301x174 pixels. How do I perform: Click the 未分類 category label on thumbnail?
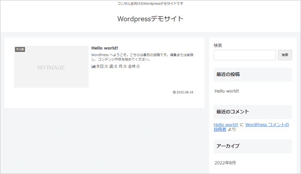(x=20, y=49)
